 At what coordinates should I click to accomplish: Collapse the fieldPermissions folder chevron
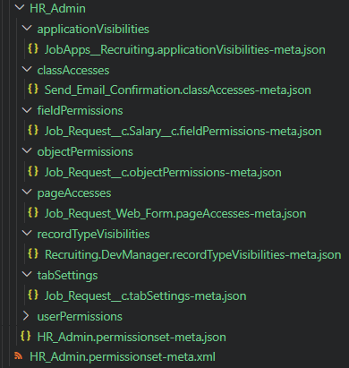tap(27, 110)
